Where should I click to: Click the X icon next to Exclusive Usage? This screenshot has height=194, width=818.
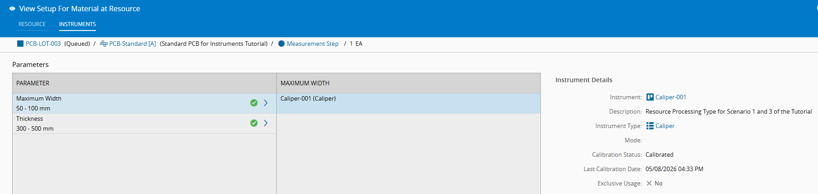649,183
